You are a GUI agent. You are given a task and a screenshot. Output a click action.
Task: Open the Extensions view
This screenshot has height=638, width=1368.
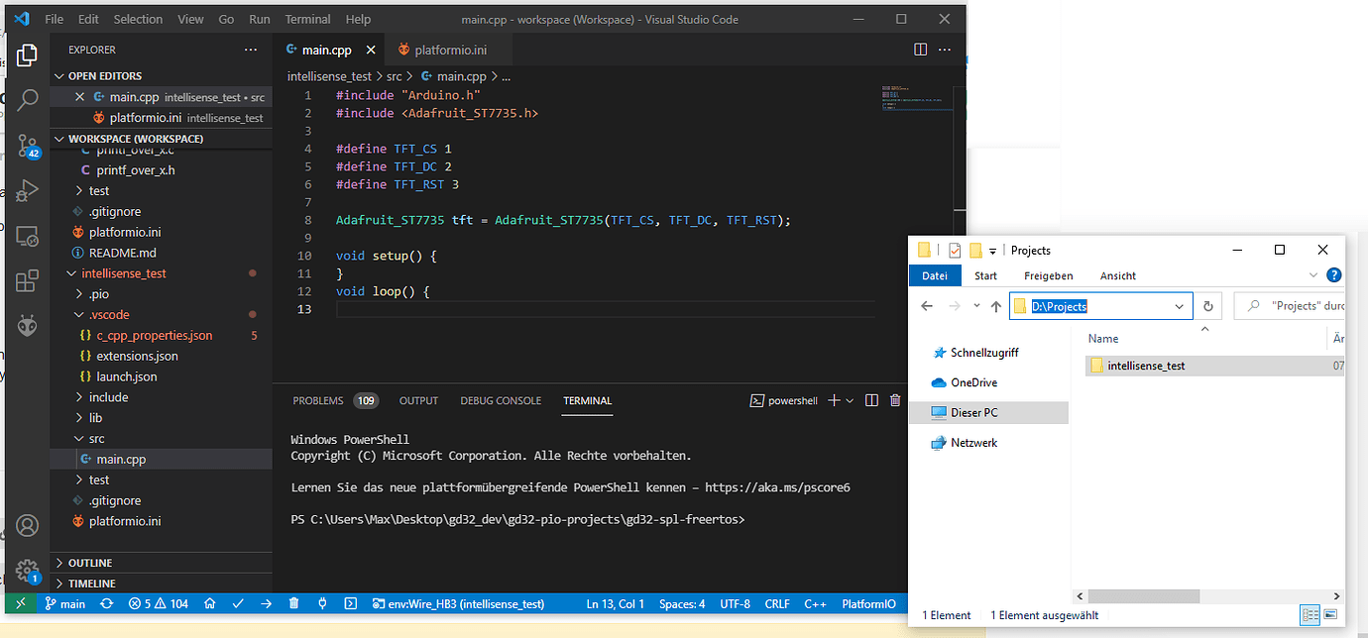(x=27, y=280)
